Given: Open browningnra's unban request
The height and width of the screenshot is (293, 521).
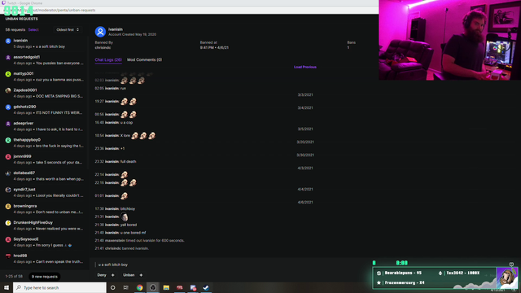Looking at the screenshot, I should pyautogui.click(x=44, y=209).
